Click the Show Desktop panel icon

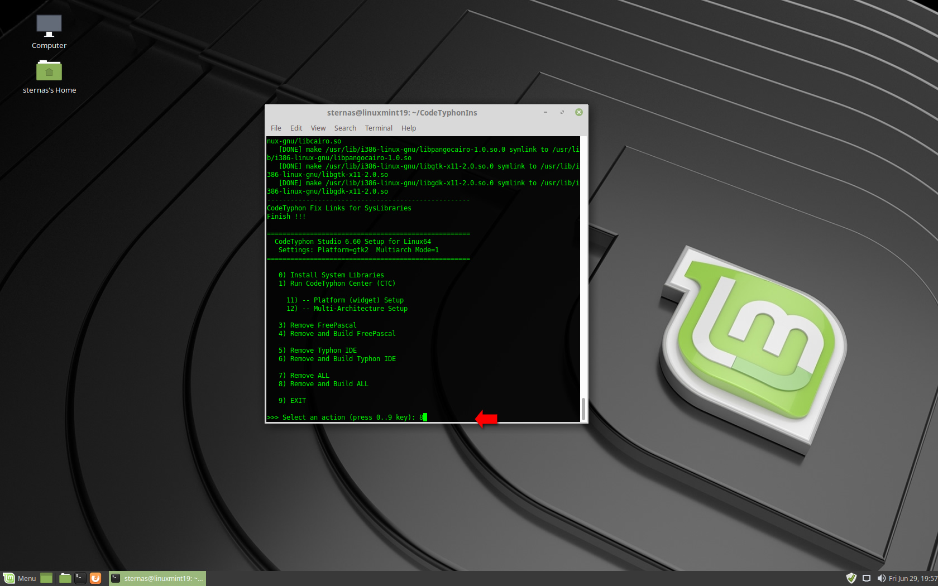[46, 578]
